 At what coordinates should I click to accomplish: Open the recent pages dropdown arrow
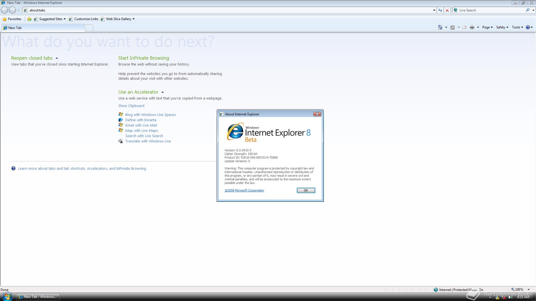(x=18, y=10)
